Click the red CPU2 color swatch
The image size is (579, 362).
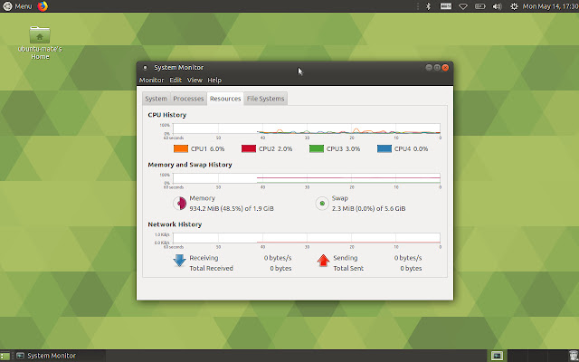[249, 148]
